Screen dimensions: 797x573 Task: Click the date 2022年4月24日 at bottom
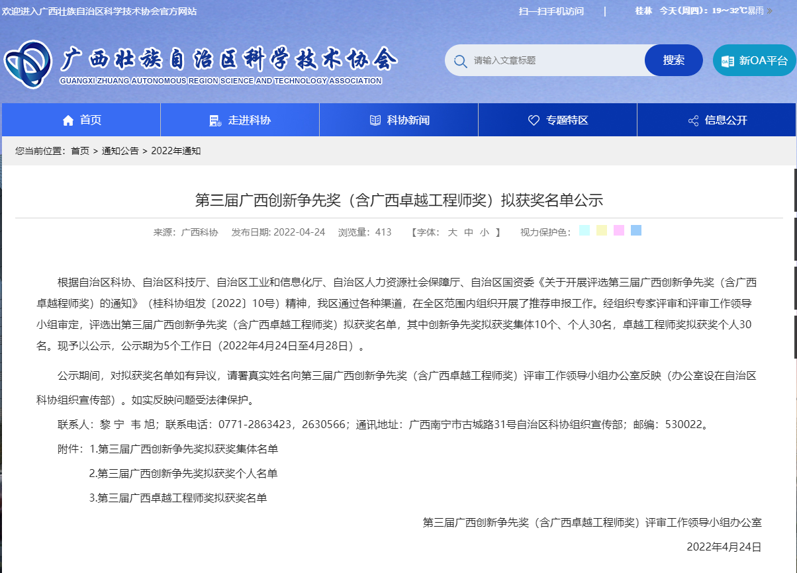point(724,547)
